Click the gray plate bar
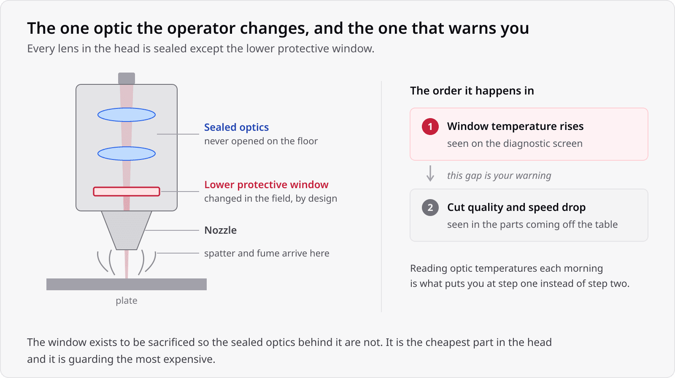 point(127,284)
